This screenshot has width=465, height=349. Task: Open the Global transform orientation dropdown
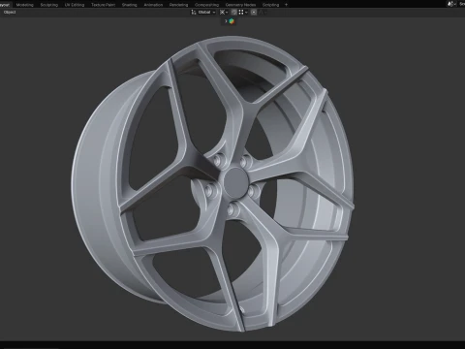coord(206,12)
